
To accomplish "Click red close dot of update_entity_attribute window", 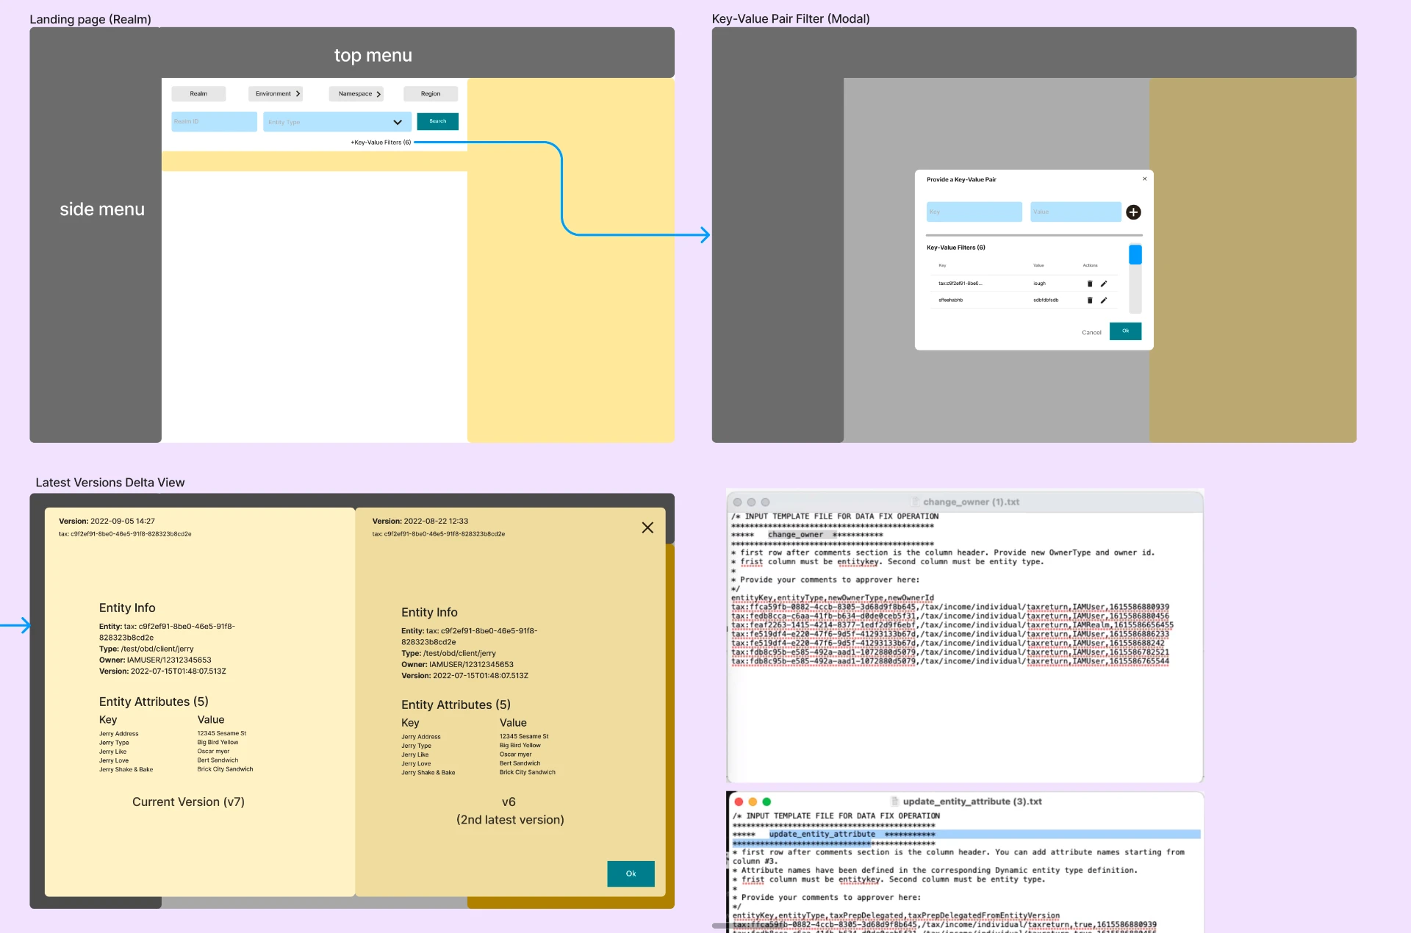I will click(x=739, y=801).
